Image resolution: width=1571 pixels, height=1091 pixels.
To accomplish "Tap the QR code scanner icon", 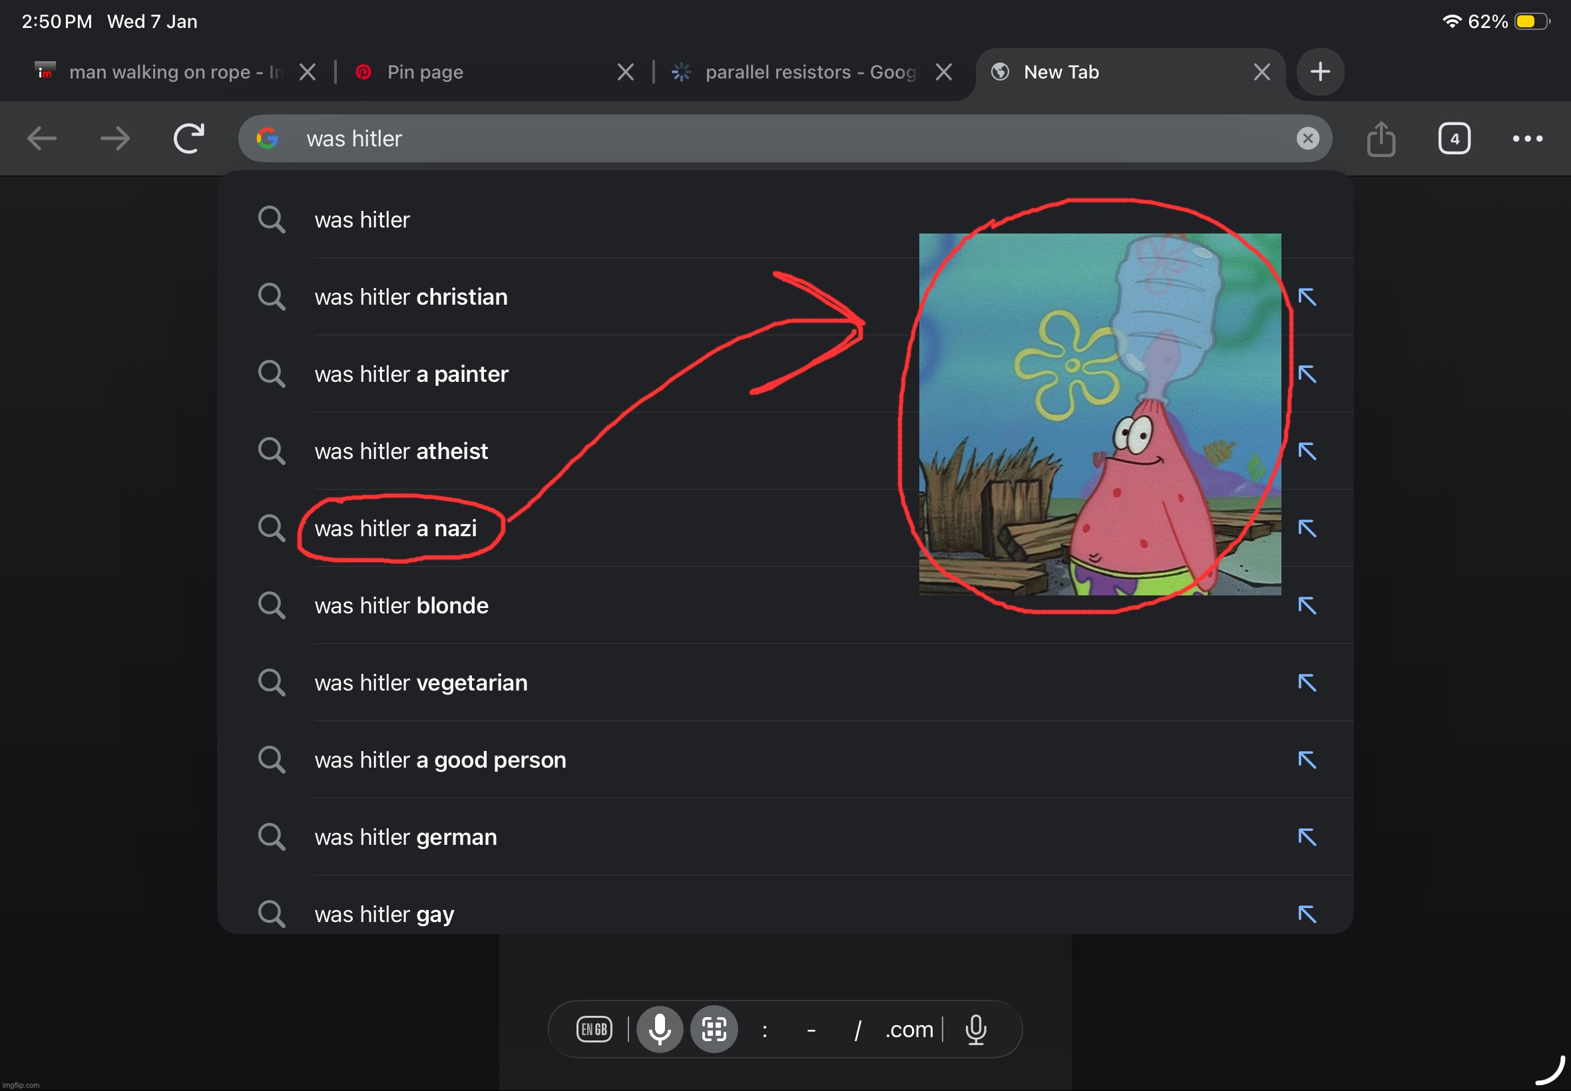I will coord(714,1028).
